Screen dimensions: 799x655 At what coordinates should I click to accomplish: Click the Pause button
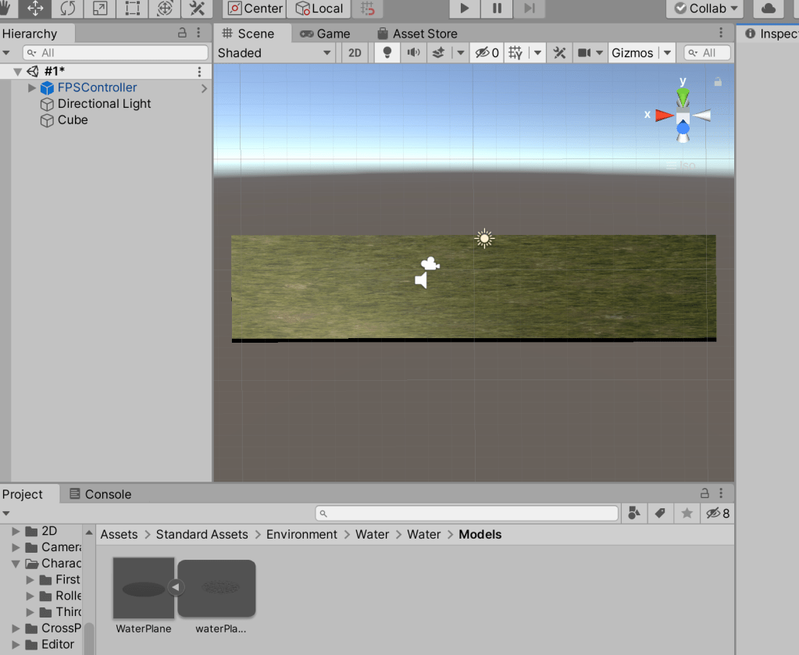click(497, 9)
